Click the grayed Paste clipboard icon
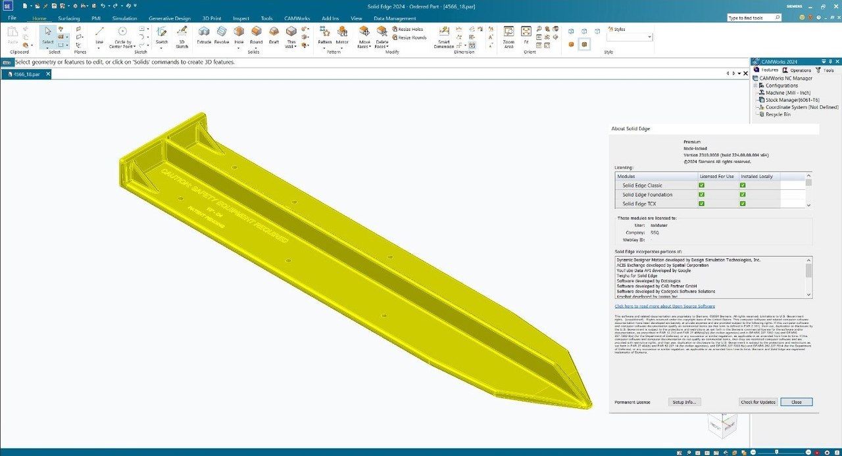The height and width of the screenshot is (456, 842). point(13,34)
